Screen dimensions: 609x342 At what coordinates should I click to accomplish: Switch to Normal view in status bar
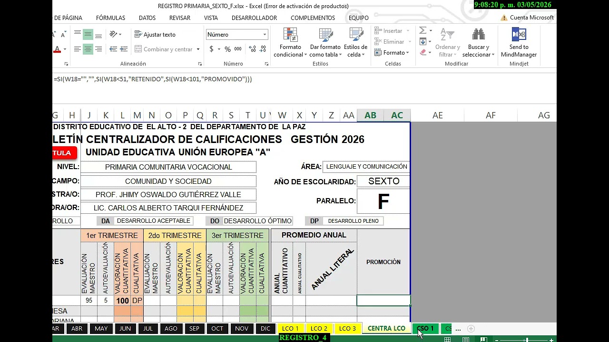click(x=447, y=340)
